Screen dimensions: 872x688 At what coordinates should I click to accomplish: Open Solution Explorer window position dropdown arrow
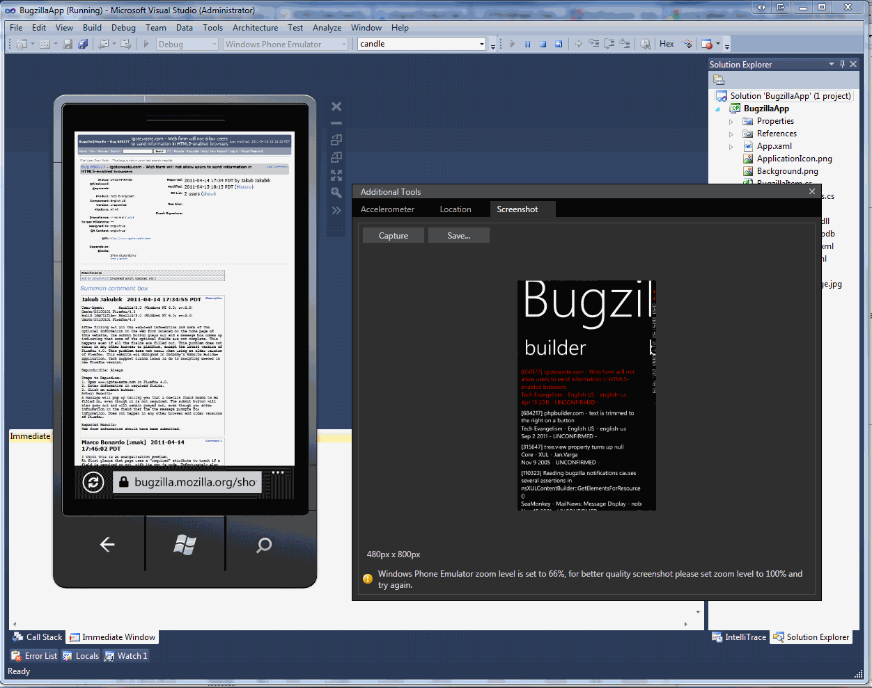click(831, 64)
